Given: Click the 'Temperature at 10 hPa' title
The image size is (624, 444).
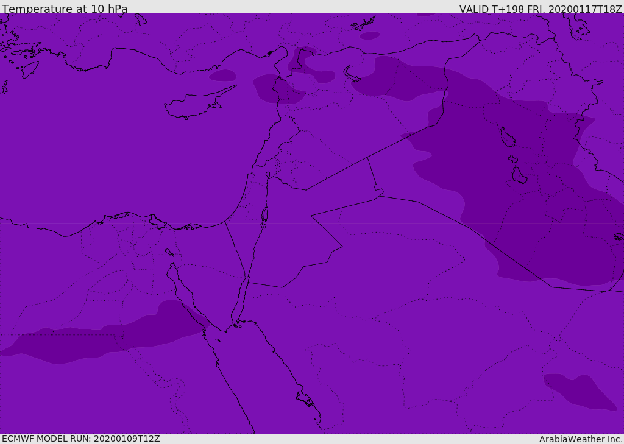Looking at the screenshot, I should coord(65,9).
